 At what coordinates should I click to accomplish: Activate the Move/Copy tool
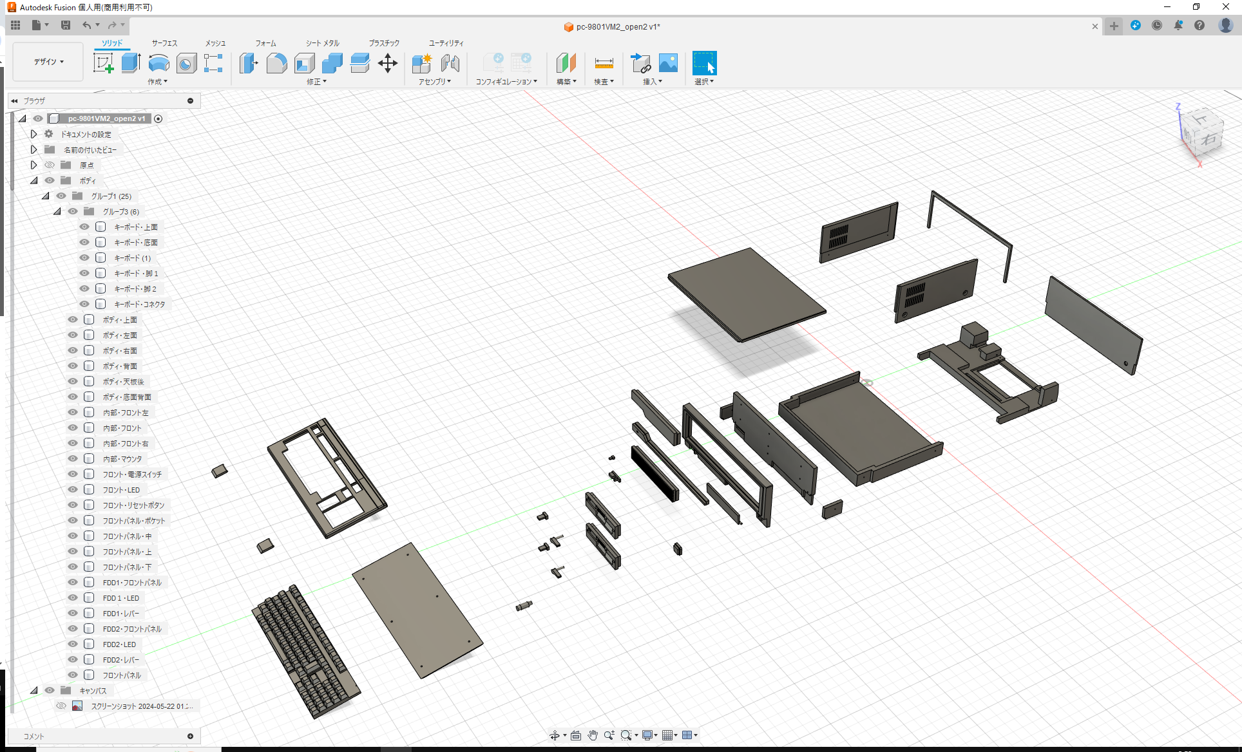point(388,62)
